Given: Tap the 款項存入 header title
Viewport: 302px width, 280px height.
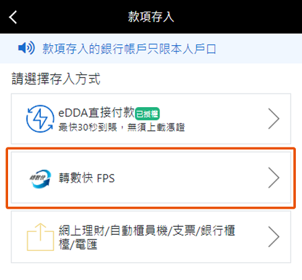Looking at the screenshot, I should [151, 17].
